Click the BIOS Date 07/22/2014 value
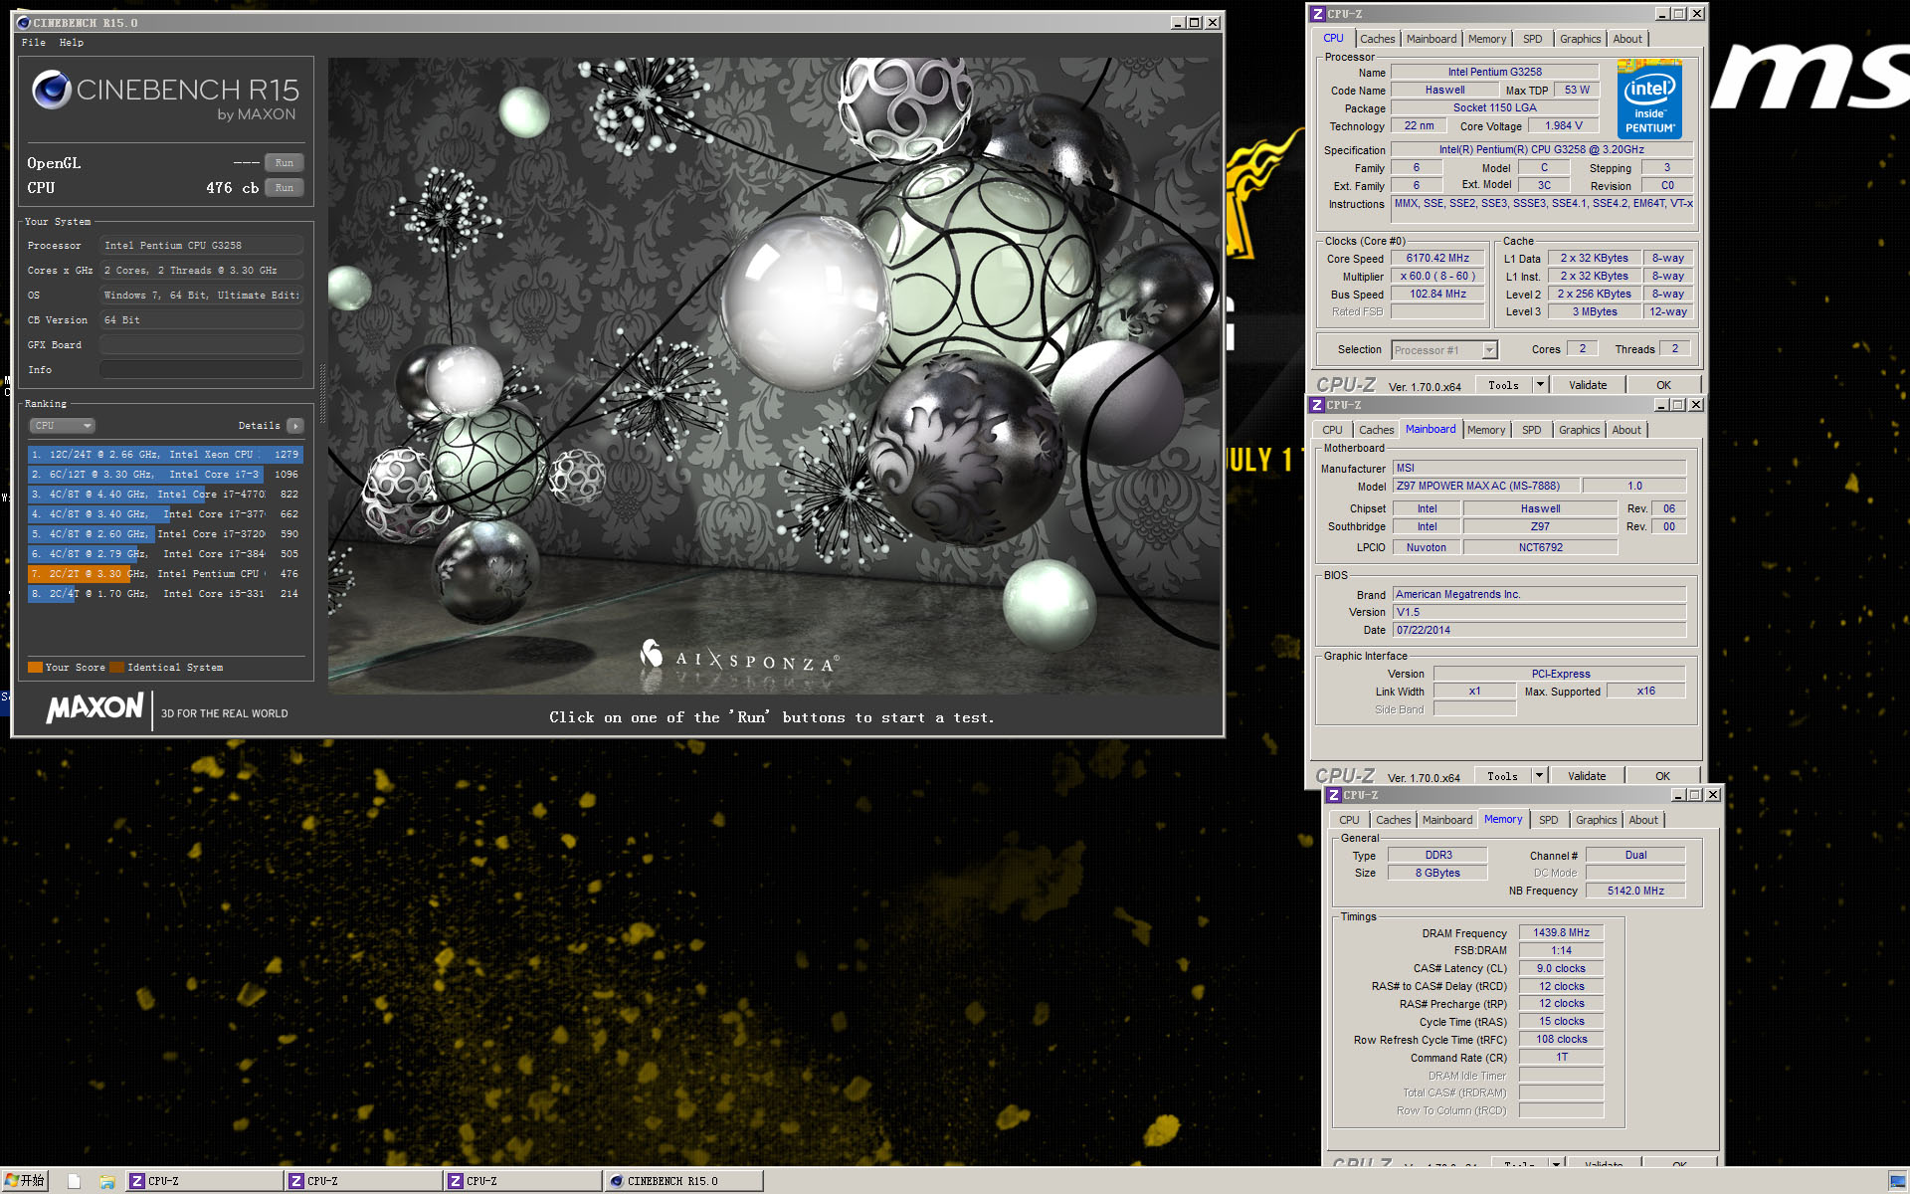The image size is (1910, 1194). (x=1539, y=631)
